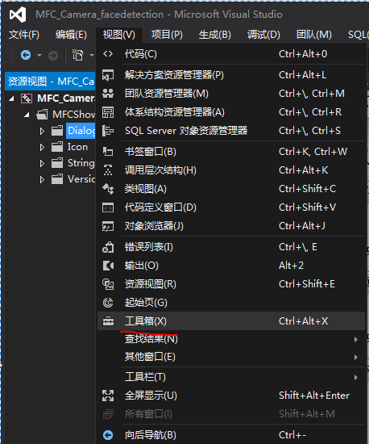This screenshot has height=444, width=369.
Task: Click the Start Page icon
Action: (108, 303)
